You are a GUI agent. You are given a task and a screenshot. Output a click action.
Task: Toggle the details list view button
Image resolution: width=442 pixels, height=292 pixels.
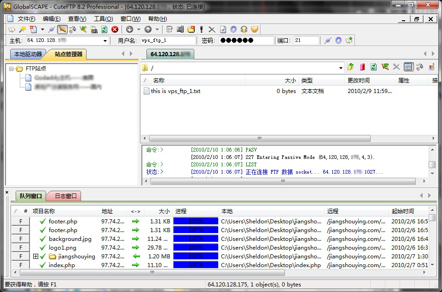tap(408, 67)
